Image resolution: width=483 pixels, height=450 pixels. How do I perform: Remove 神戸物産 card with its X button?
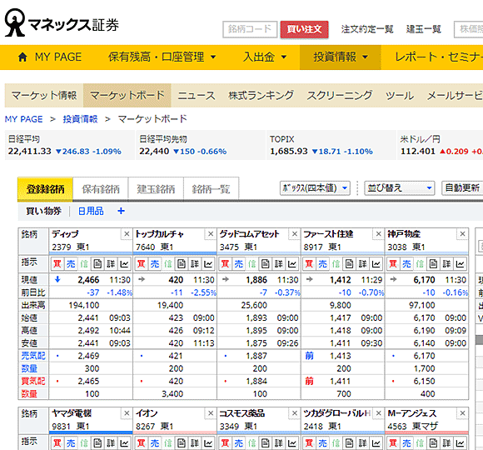pos(462,234)
